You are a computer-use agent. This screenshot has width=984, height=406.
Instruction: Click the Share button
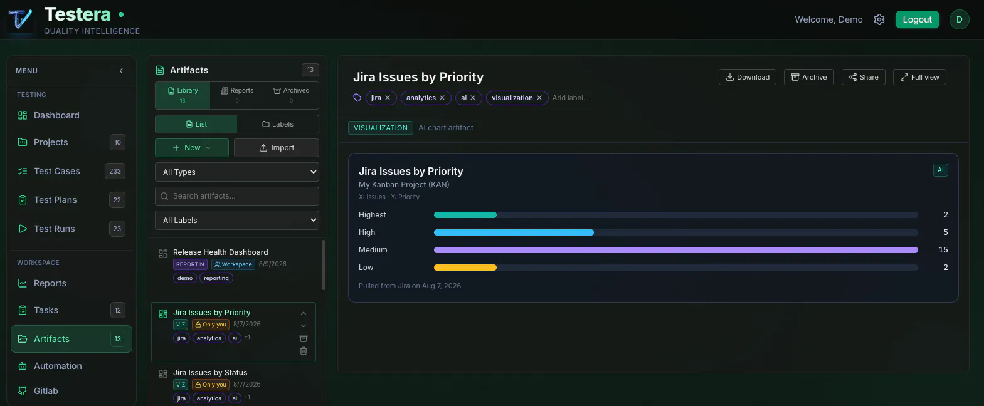click(x=864, y=77)
